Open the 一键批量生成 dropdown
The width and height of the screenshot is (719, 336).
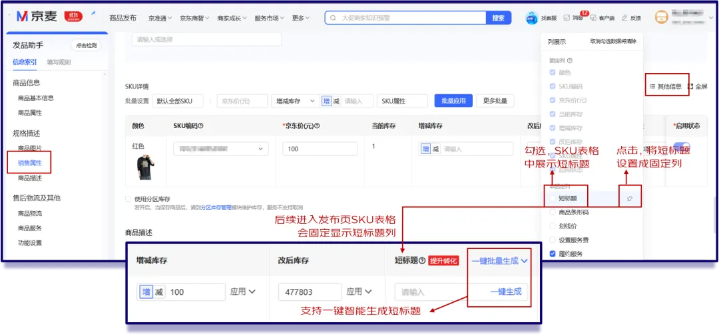pos(499,261)
